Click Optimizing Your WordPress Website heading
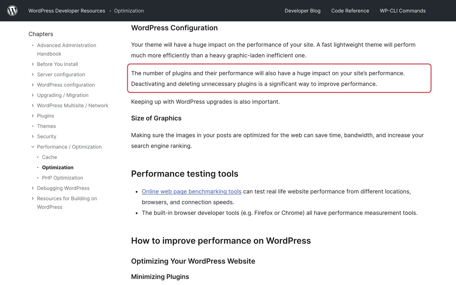Viewport: 456px width, 285px height. click(x=193, y=261)
